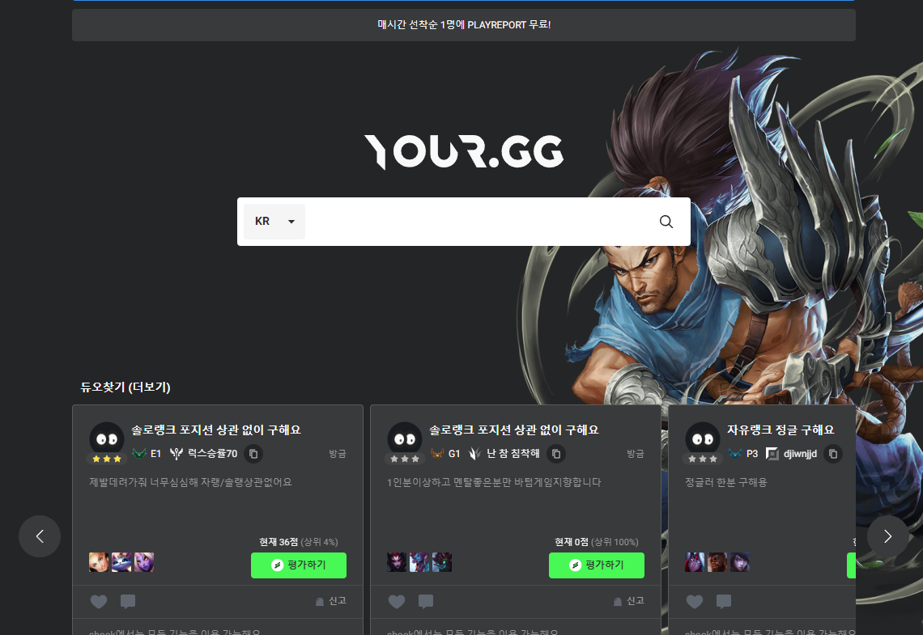Image resolution: width=923 pixels, height=635 pixels.
Task: Copy summoner name 럭스승률70
Action: pyautogui.click(x=253, y=454)
